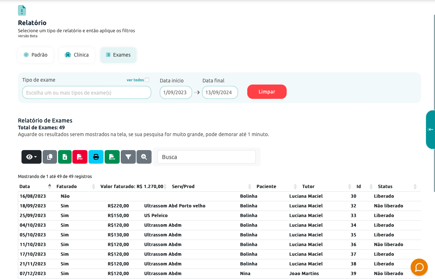
Task: Switch to the Padrão report tab
Action: (x=35, y=55)
